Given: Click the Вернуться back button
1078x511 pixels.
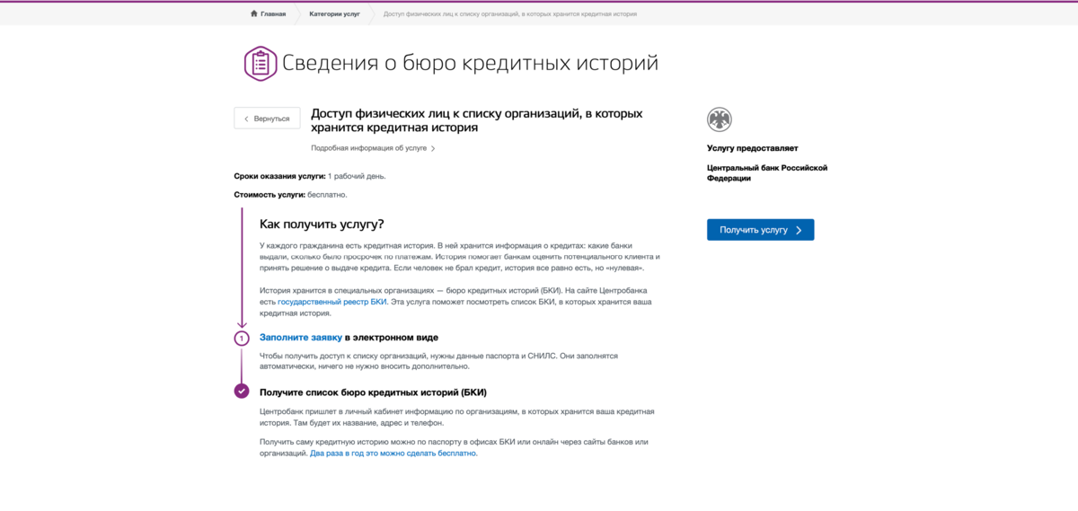Looking at the screenshot, I should 267,119.
